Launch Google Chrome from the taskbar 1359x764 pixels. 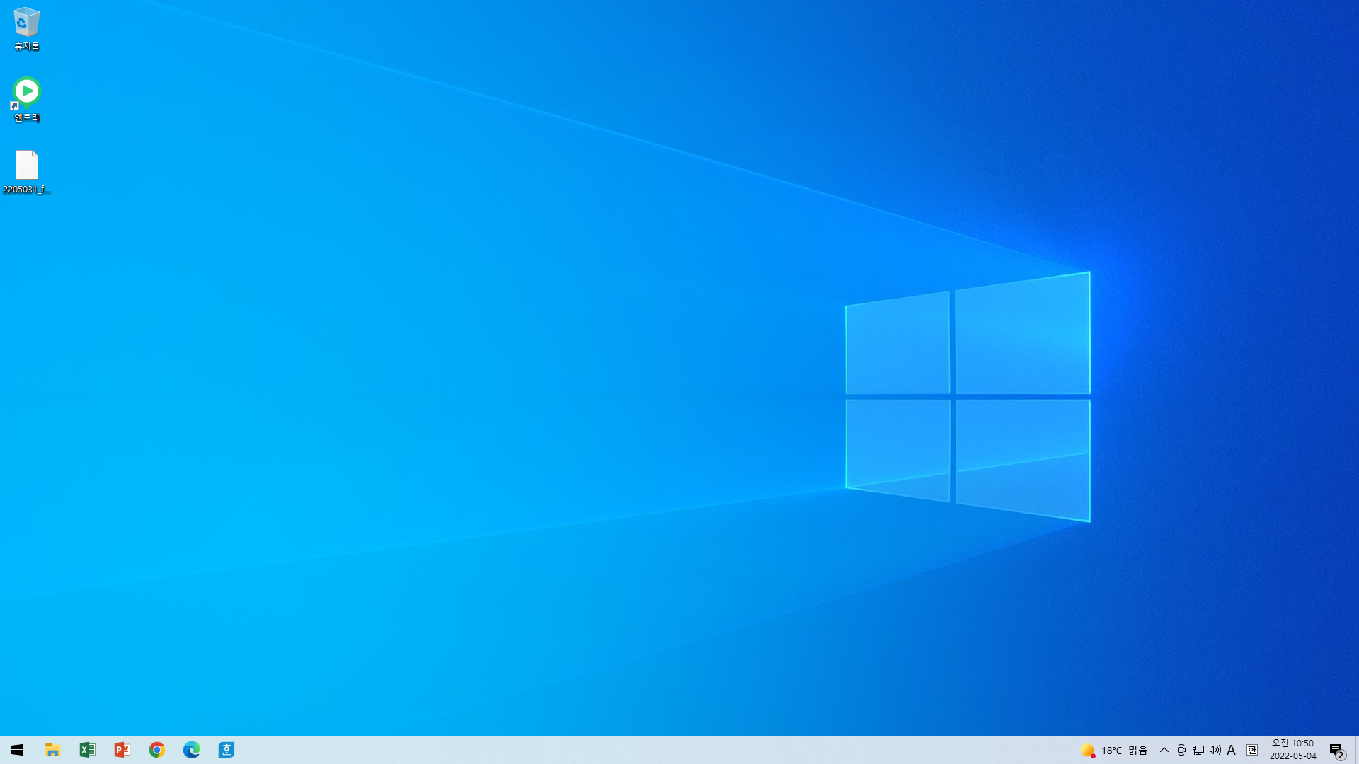(156, 750)
